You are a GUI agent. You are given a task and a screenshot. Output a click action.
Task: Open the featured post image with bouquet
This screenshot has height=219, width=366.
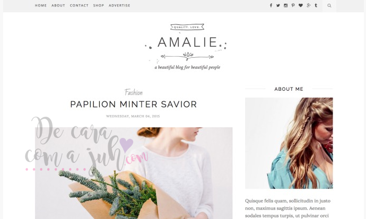click(134, 173)
